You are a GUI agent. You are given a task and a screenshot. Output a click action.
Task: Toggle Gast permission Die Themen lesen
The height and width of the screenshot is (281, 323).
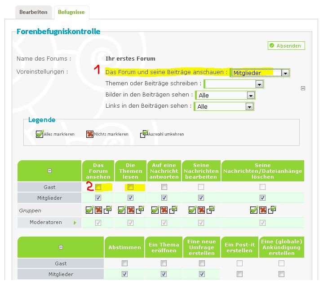130,187
